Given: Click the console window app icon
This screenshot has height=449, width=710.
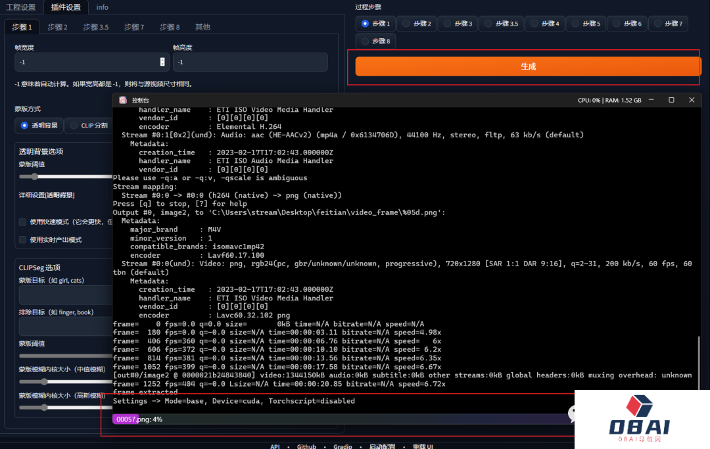Looking at the screenshot, I should click(x=122, y=100).
